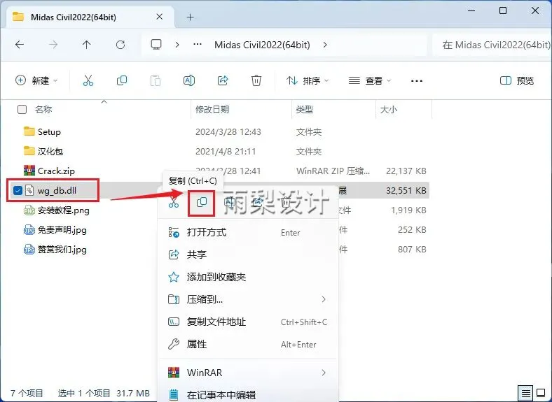Select the Setup folder name
This screenshot has height=402, width=552.
(x=49, y=131)
